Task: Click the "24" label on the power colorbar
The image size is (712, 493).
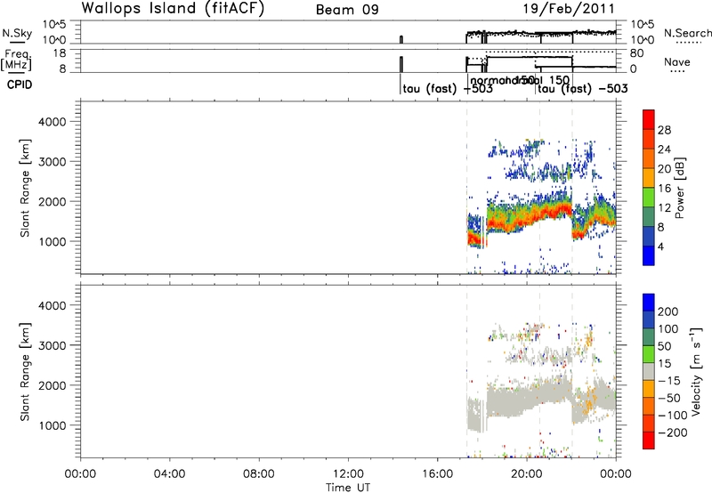Action: [x=664, y=150]
